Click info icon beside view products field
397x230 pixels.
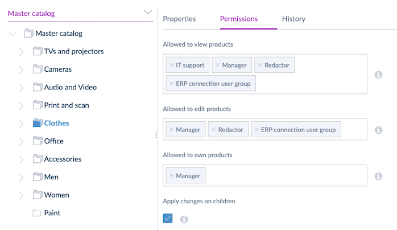click(378, 75)
